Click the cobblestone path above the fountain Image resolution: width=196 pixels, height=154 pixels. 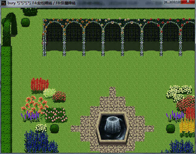(x=113, y=98)
